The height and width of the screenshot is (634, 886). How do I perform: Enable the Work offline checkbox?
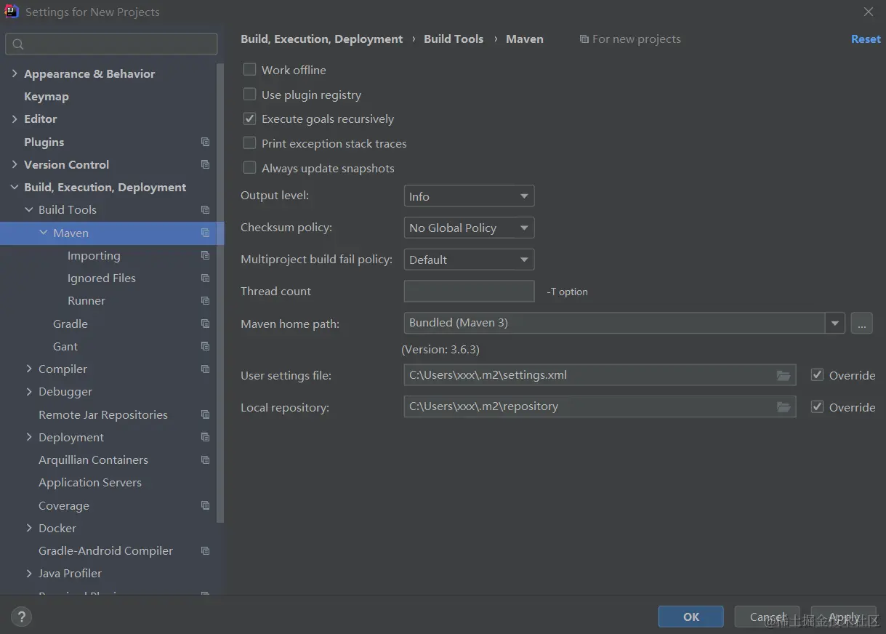pyautogui.click(x=250, y=70)
